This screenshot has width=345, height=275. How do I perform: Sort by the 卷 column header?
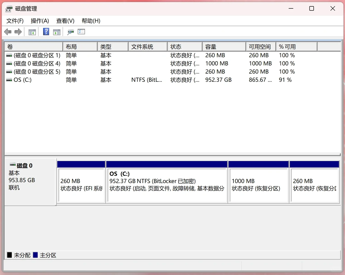click(34, 47)
